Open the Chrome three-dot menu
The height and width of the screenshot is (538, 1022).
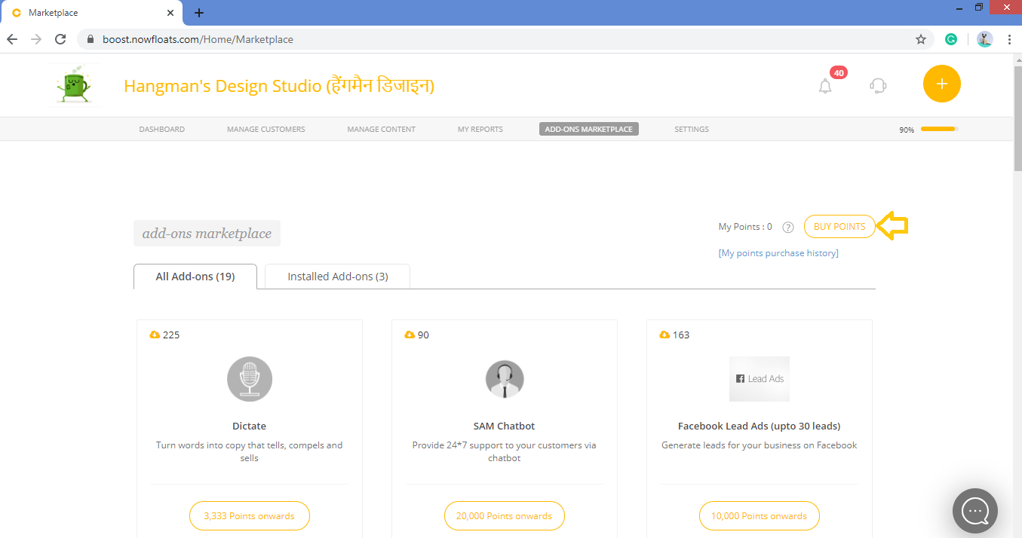1009,39
